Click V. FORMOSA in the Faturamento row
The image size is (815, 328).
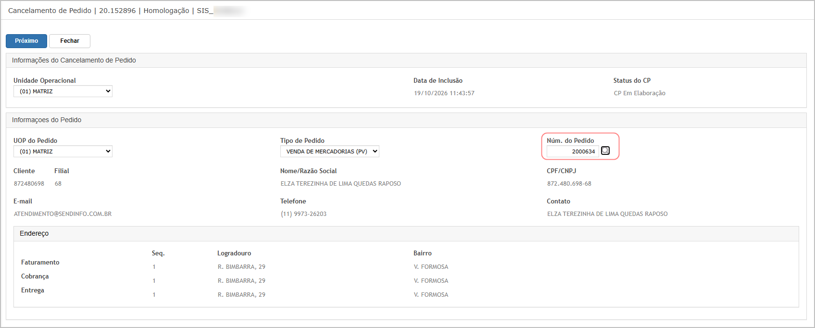(431, 267)
